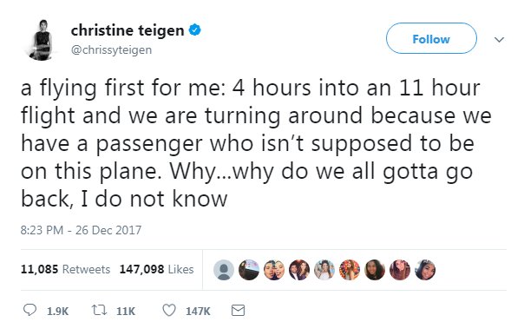Like the tweet with the heart icon
Viewport: 524px width, 335px height.
pos(169,310)
